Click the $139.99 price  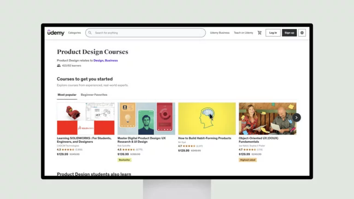click(123, 154)
